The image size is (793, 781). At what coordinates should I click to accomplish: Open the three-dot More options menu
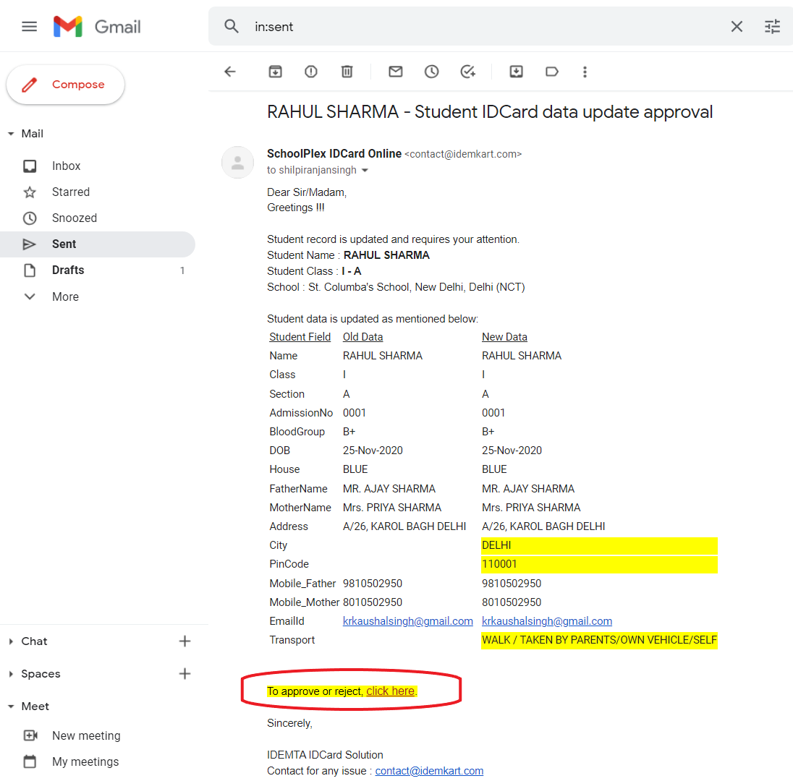click(x=585, y=72)
